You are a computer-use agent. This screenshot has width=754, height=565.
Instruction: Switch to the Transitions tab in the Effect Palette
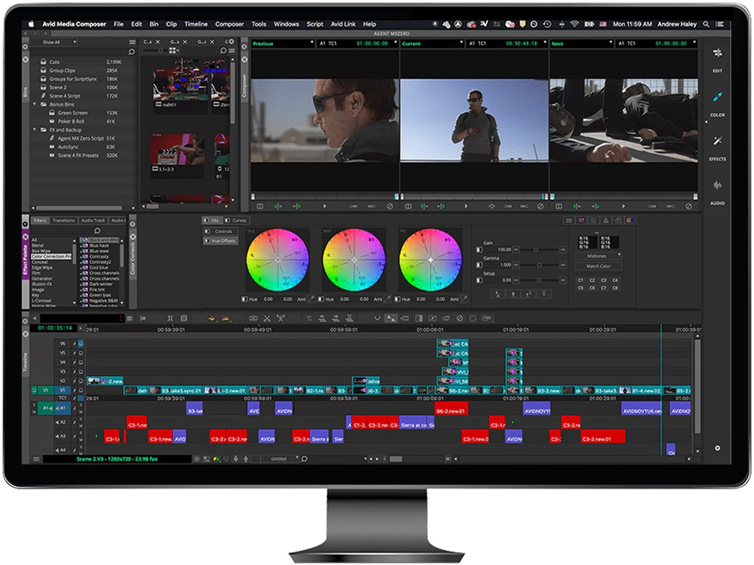point(64,220)
